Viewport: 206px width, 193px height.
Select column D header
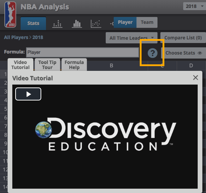coord(191,65)
